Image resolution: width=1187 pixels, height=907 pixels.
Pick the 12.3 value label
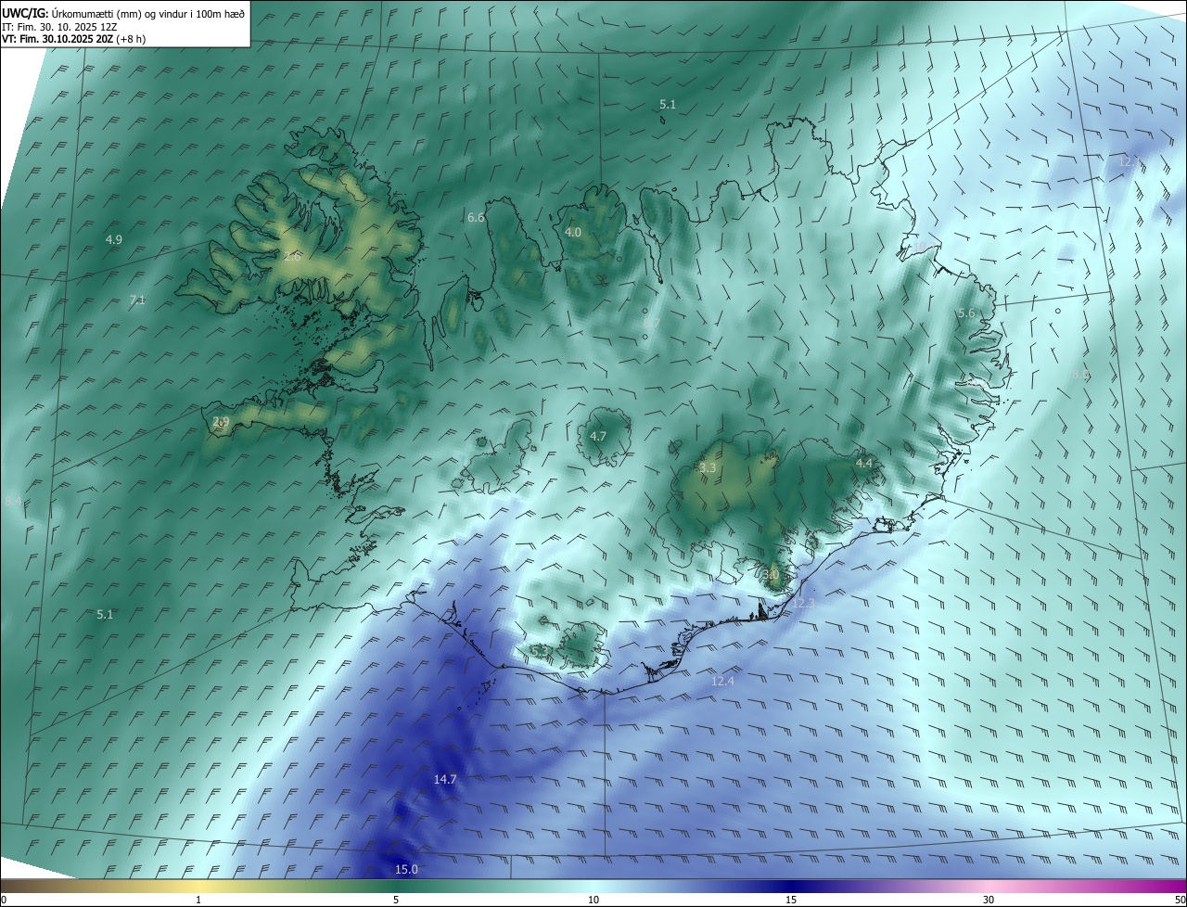point(804,603)
